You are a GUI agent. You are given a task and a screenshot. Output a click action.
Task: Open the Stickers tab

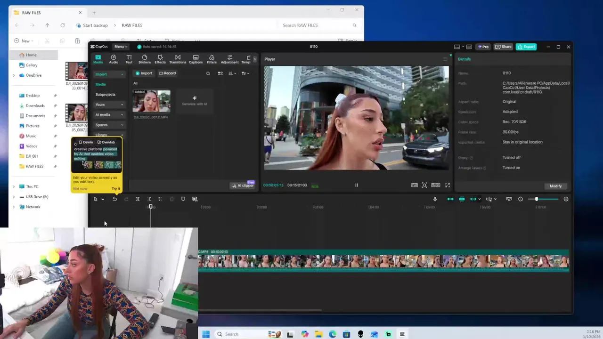145,59
